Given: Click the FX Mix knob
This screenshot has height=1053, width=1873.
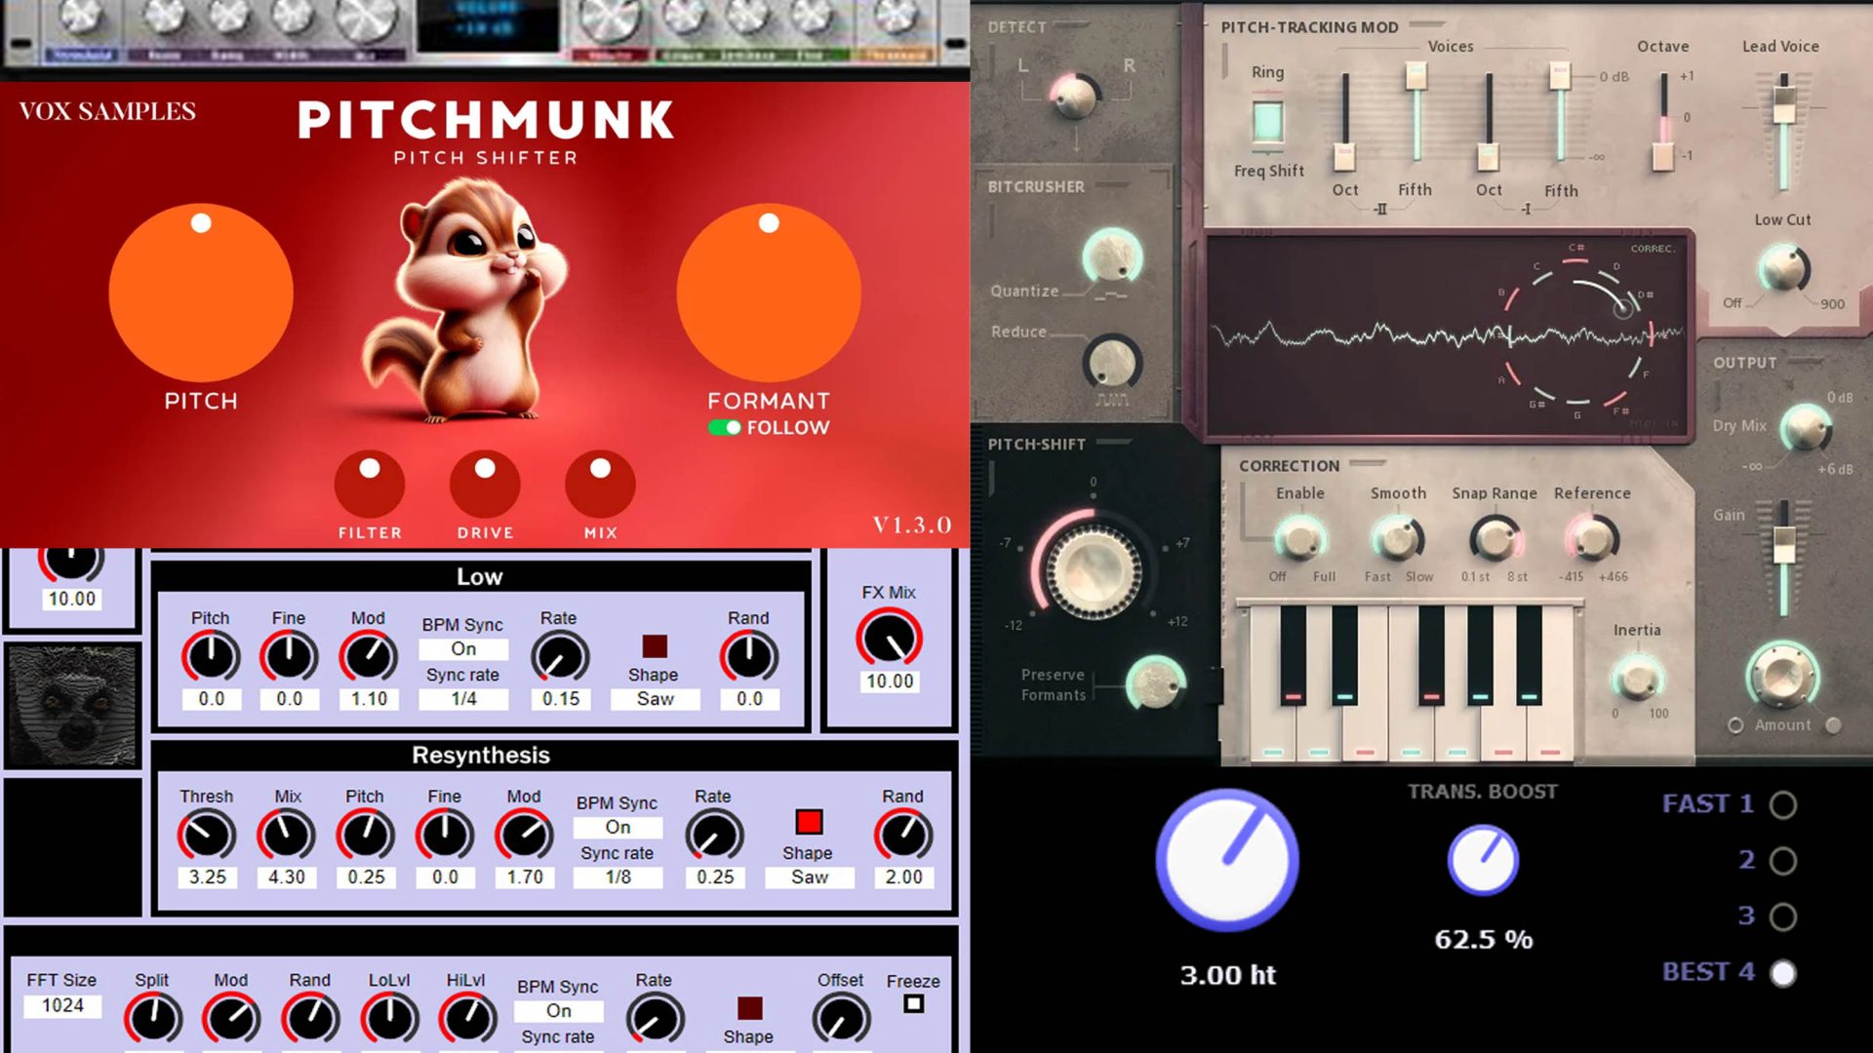Looking at the screenshot, I should click(889, 639).
